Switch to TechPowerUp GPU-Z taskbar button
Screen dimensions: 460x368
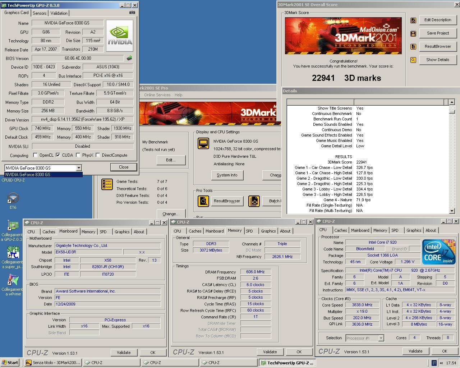287,363
